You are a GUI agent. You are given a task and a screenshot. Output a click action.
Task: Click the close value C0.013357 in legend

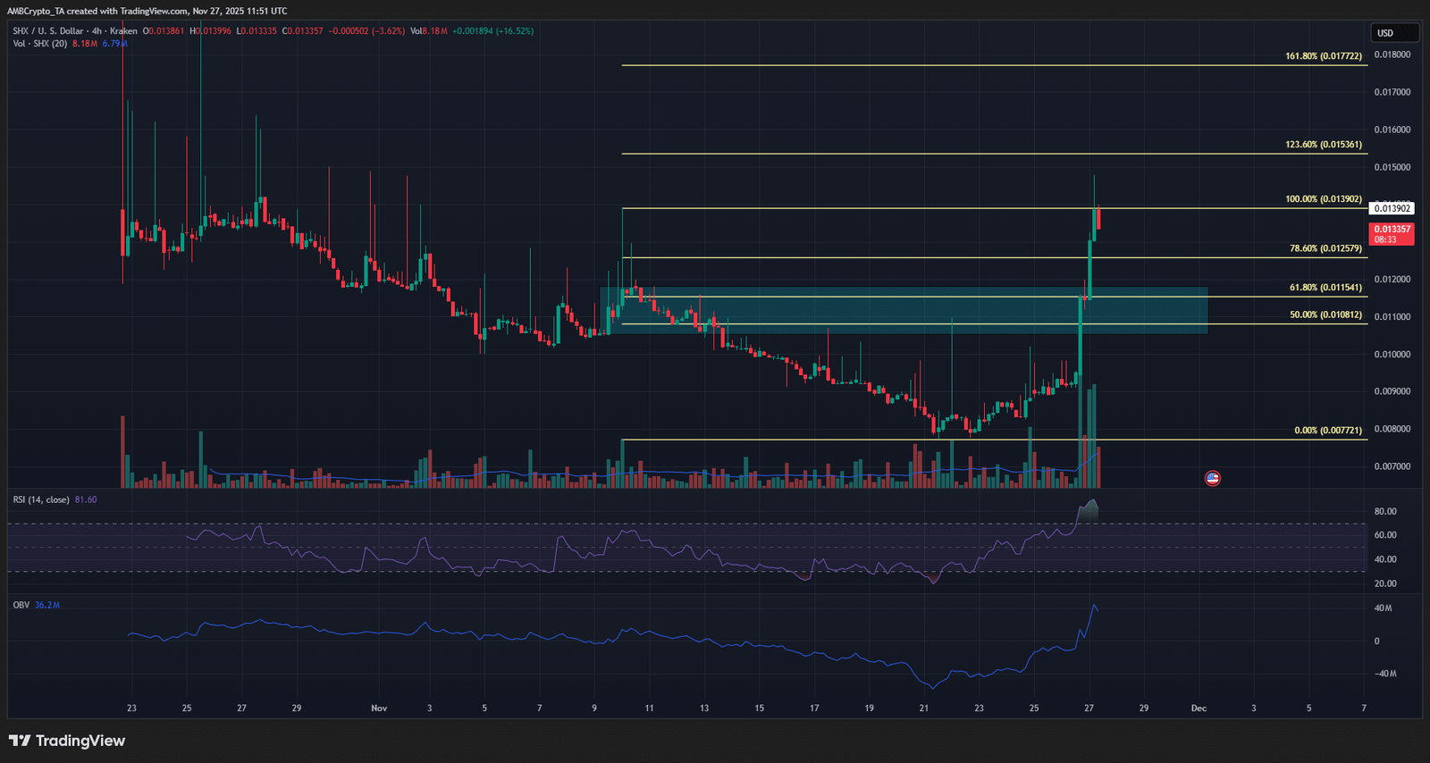303,31
